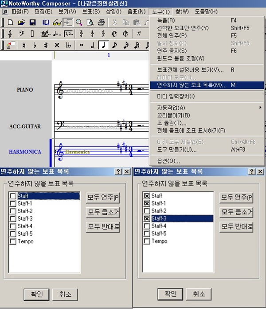Click the printer icon

[x=101, y=23]
